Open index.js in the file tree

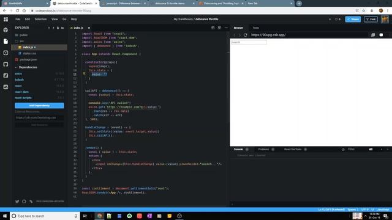39,47
